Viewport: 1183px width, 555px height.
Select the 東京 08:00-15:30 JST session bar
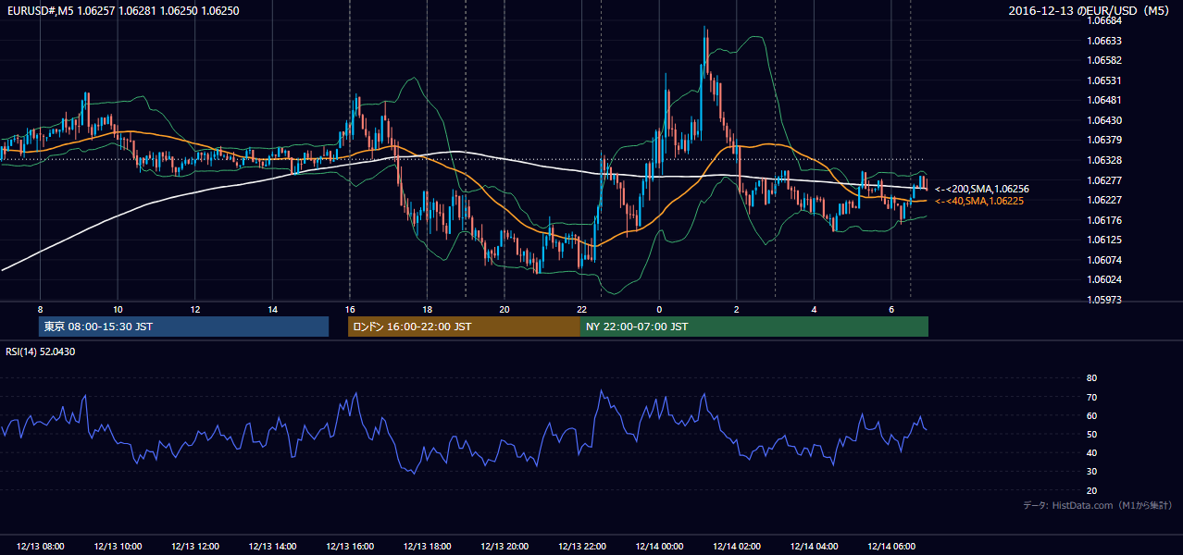point(183,327)
